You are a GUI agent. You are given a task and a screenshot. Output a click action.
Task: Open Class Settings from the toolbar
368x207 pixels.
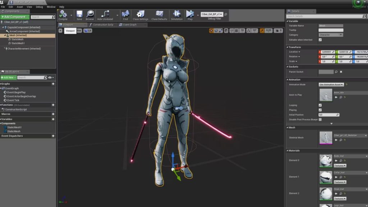[x=140, y=14]
